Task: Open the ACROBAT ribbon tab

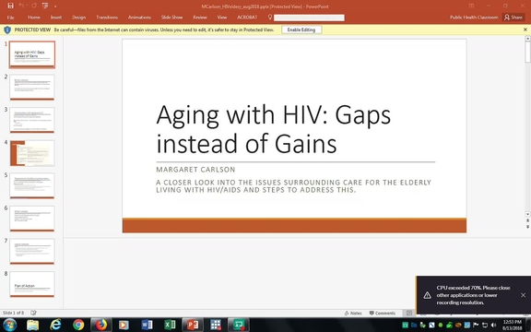Action: tap(247, 18)
